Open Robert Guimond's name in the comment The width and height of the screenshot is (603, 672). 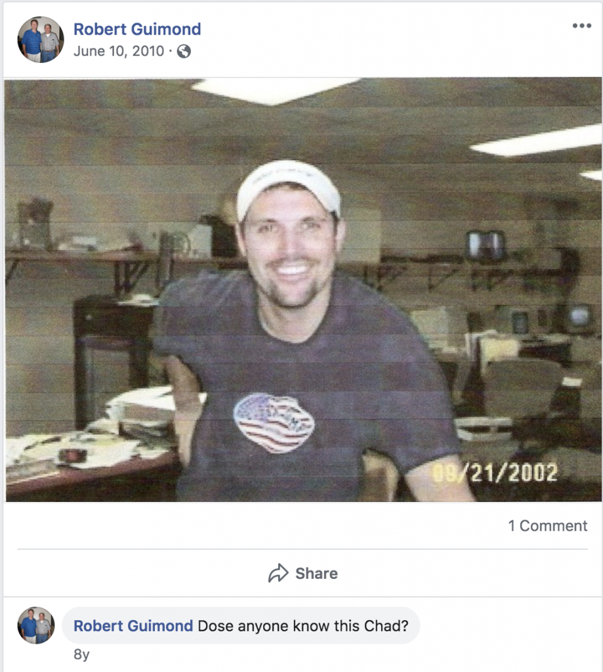(133, 625)
